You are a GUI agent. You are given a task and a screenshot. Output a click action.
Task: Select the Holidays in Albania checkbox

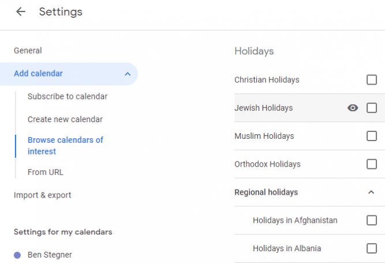pos(372,248)
